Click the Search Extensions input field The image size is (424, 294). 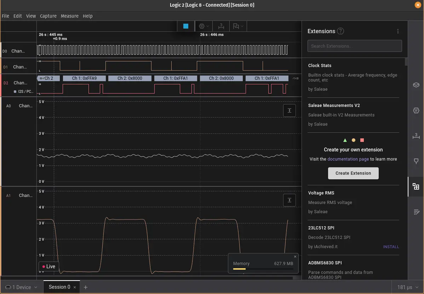(x=355, y=46)
